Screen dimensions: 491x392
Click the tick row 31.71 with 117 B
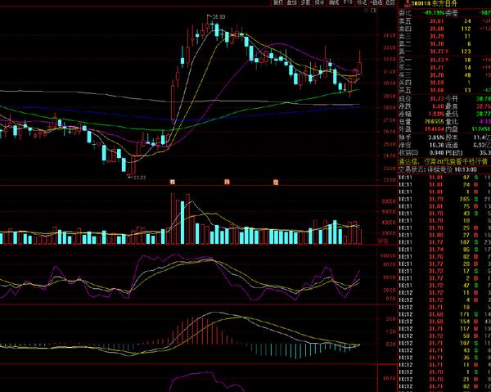444,328
